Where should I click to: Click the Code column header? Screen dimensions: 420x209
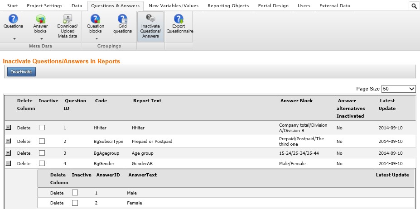101,101
